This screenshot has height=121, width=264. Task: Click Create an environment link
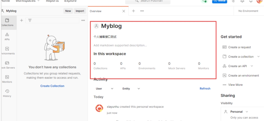[243, 76]
